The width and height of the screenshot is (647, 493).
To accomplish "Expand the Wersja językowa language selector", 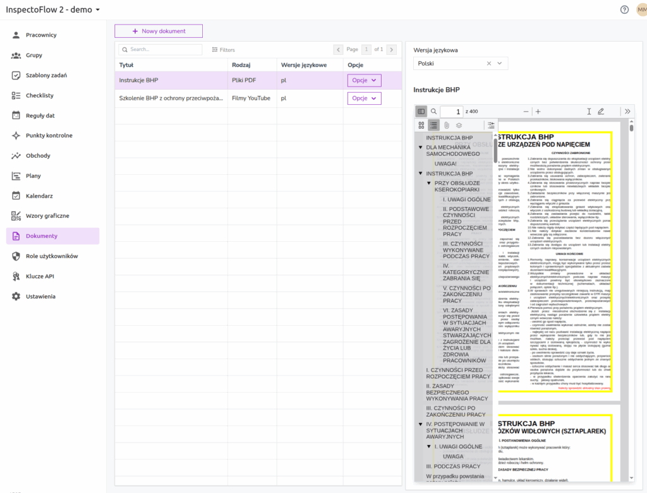I will [500, 63].
